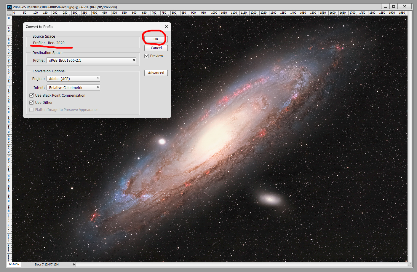
Task: Uncheck Use Black Point Compensation
Action: click(32, 95)
